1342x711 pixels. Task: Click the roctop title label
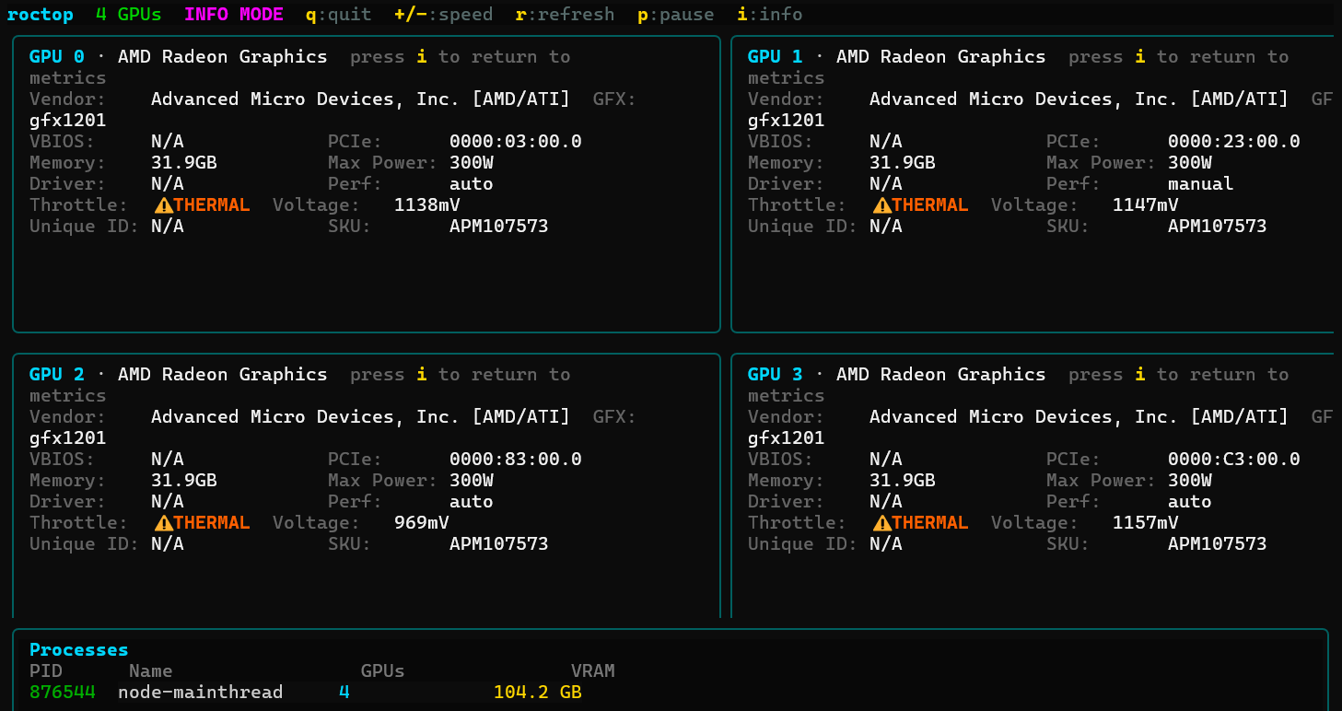tap(41, 15)
